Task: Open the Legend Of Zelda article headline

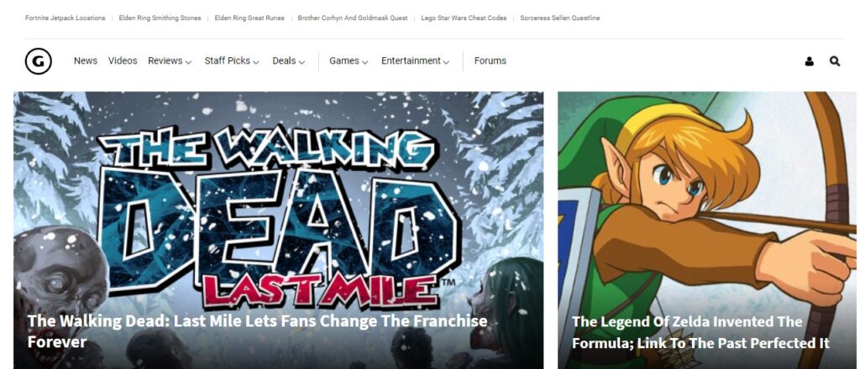Action: (x=700, y=332)
